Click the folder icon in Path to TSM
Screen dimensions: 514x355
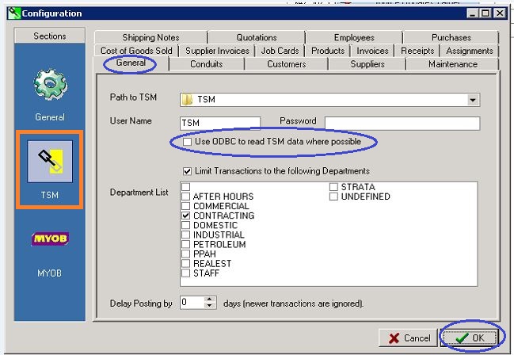[x=187, y=99]
